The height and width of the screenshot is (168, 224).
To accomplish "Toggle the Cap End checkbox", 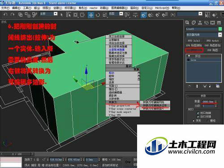I will (x=198, y=116).
